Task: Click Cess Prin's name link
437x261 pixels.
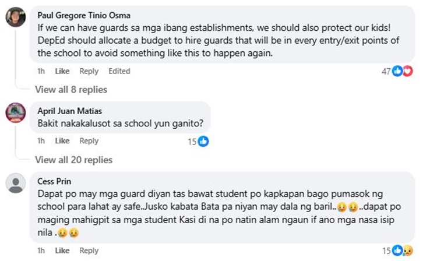Action: (54, 181)
